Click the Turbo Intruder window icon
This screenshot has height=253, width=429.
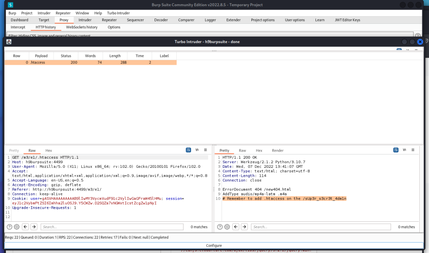[9, 42]
